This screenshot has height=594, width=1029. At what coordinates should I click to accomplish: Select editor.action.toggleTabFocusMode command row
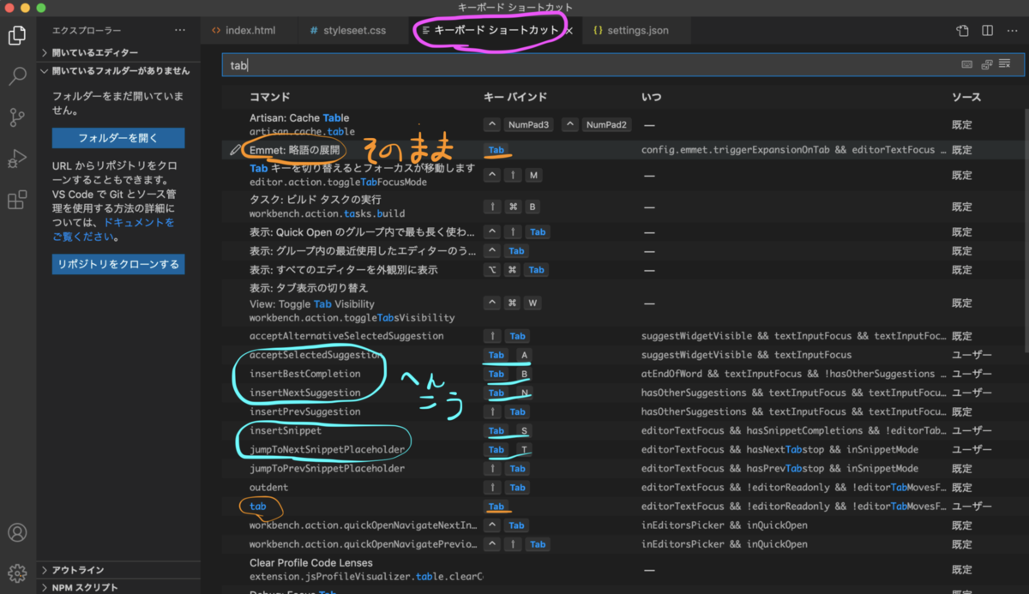point(622,175)
